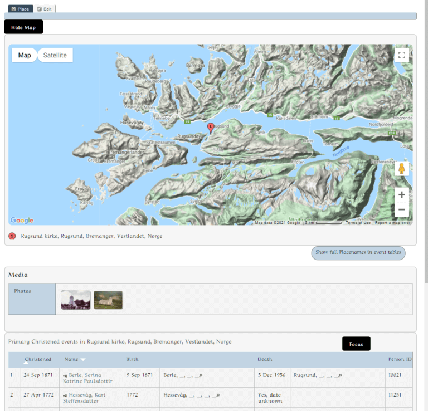This screenshot has height=411, width=428.
Task: Sort table by Christened column arrow
Action: coord(26,363)
